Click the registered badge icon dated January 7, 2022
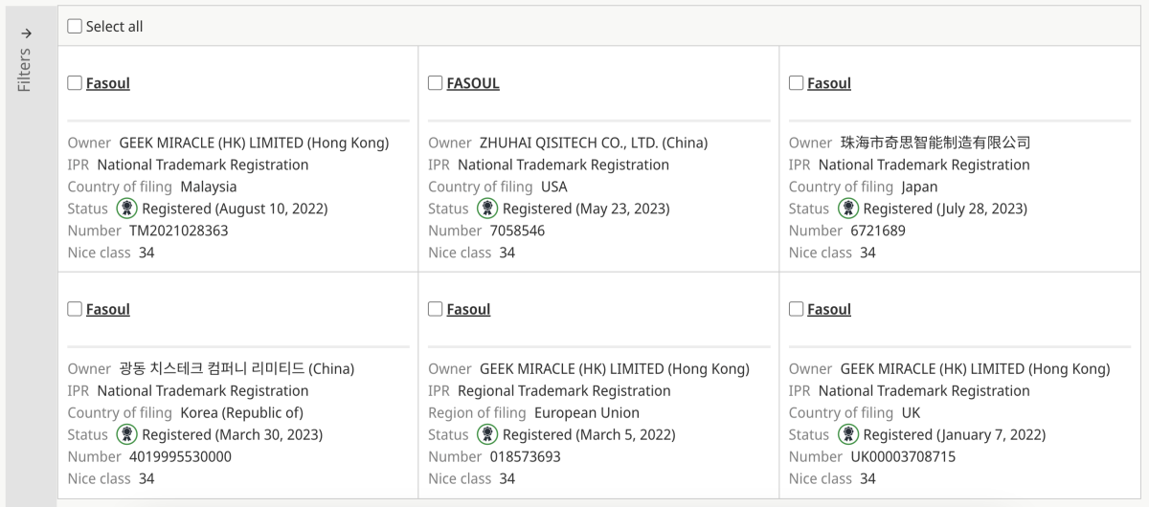 pos(848,434)
